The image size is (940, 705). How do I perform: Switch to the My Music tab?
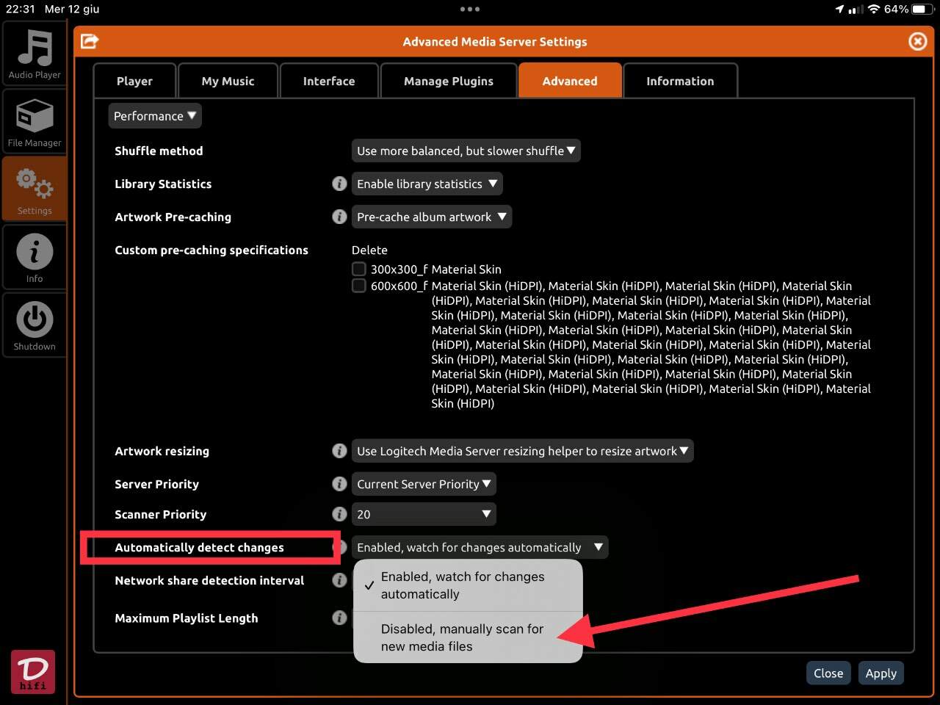click(228, 81)
